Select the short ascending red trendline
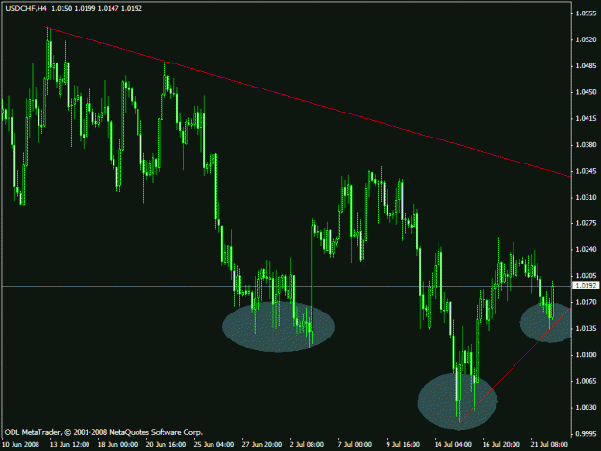This screenshot has height=451, width=601. coord(515,364)
